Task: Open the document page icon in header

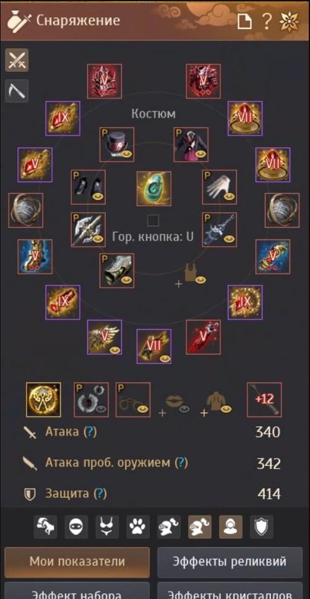Action: pyautogui.click(x=244, y=22)
